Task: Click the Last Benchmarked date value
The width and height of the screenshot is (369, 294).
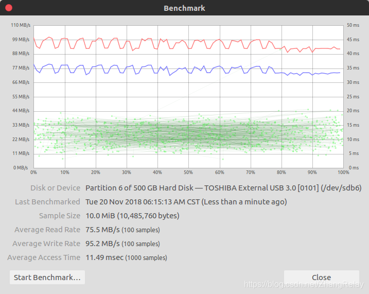Action: [186, 202]
